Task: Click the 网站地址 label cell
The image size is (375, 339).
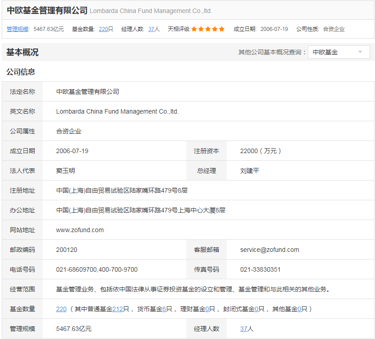Action: point(22,230)
